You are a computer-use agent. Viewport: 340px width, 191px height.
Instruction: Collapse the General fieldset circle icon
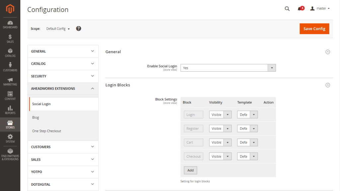coord(328,52)
